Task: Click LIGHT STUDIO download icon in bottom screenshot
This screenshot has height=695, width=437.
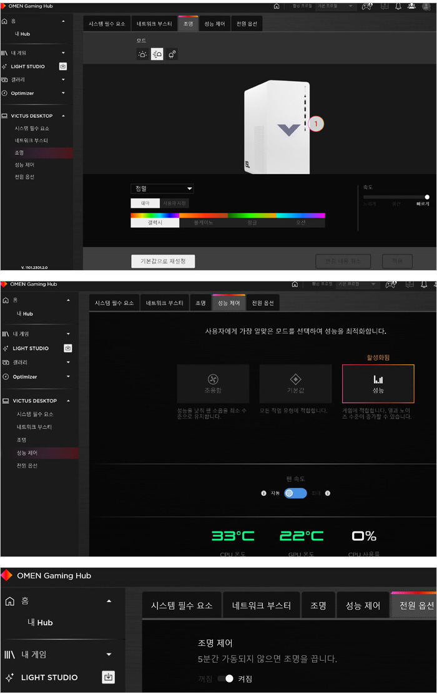Action: point(108,677)
